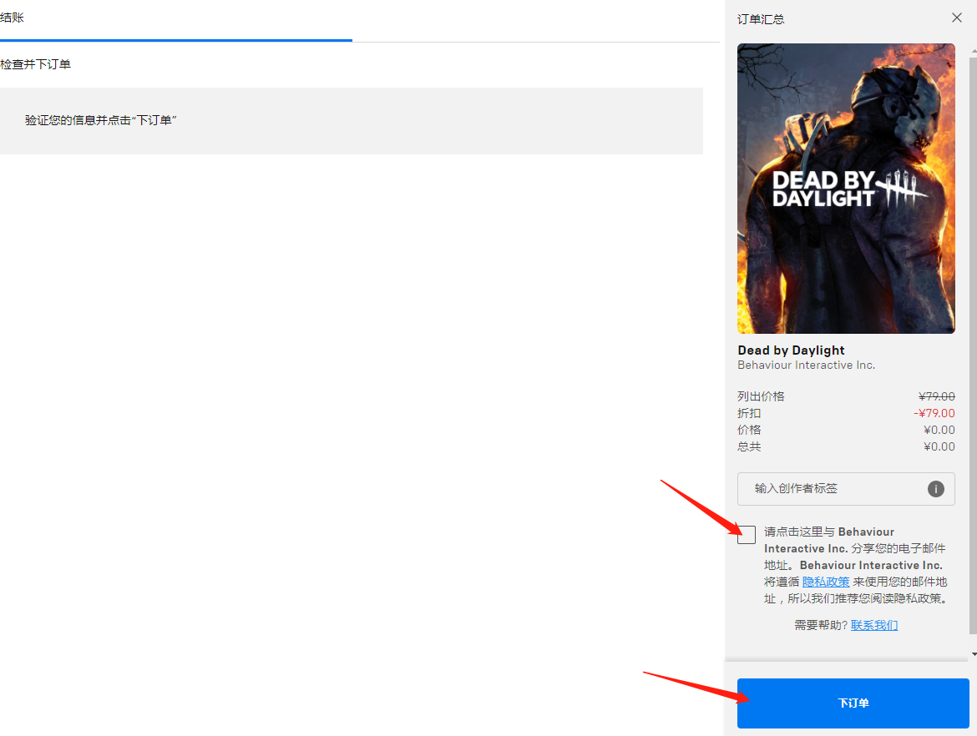Click the 验证您的信息 instruction box
The image size is (977, 736).
click(351, 121)
